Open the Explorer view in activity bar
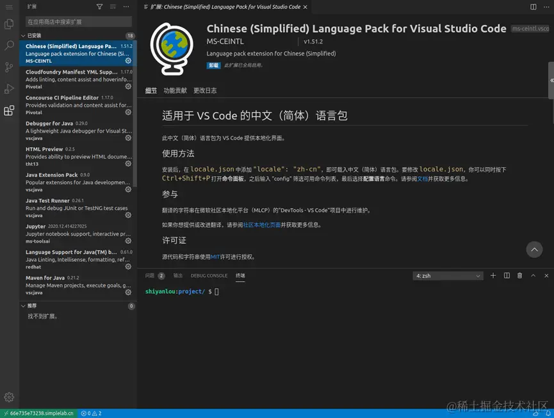Viewport: 554px width, 418px height. pos(9,24)
